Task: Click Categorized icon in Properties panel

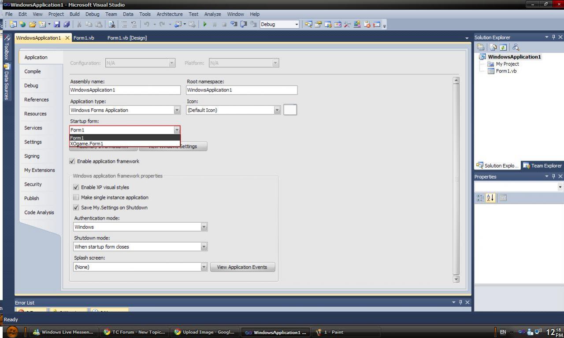Action: [x=480, y=198]
